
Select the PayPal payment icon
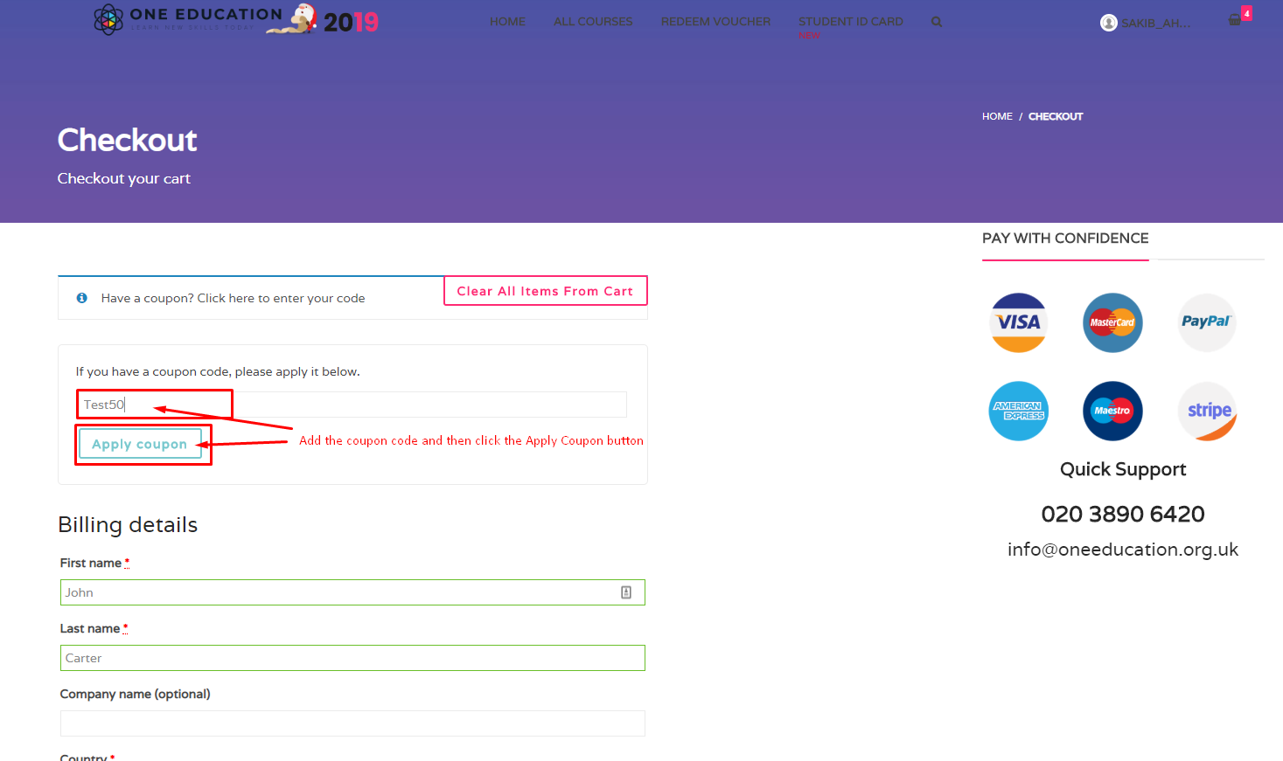pos(1207,322)
